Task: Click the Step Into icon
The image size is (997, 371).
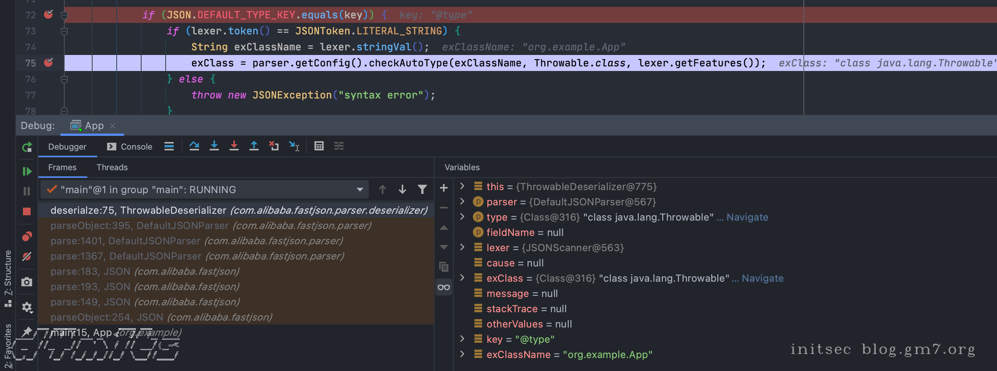Action: point(214,146)
